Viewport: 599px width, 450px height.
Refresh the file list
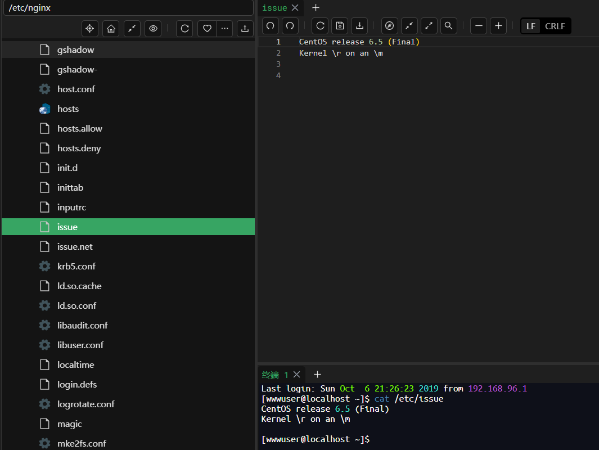[185, 29]
